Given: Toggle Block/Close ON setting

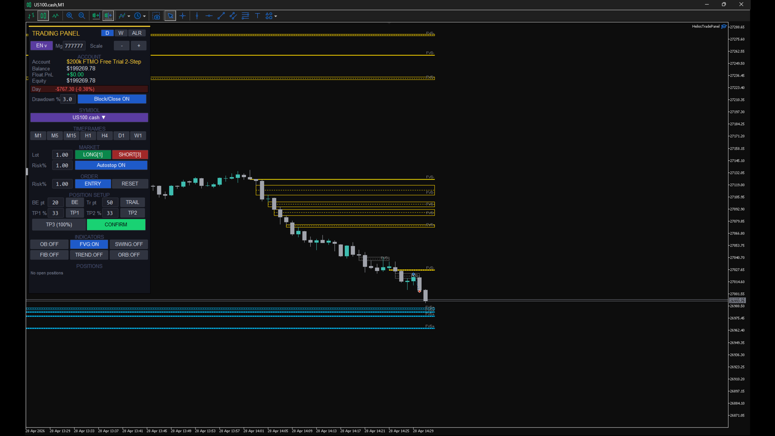Looking at the screenshot, I should point(111,99).
